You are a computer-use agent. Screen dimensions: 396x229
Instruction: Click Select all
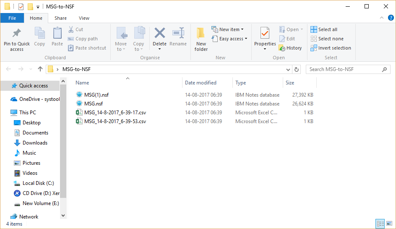point(324,29)
